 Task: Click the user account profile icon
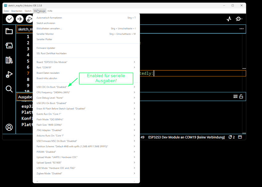tap(9, 127)
